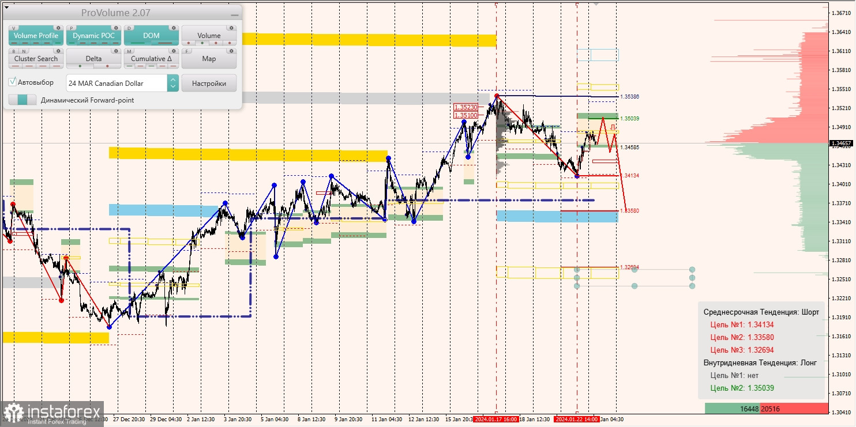
Task: Click the V hotkey tag on Volume Profile
Action: [x=14, y=28]
